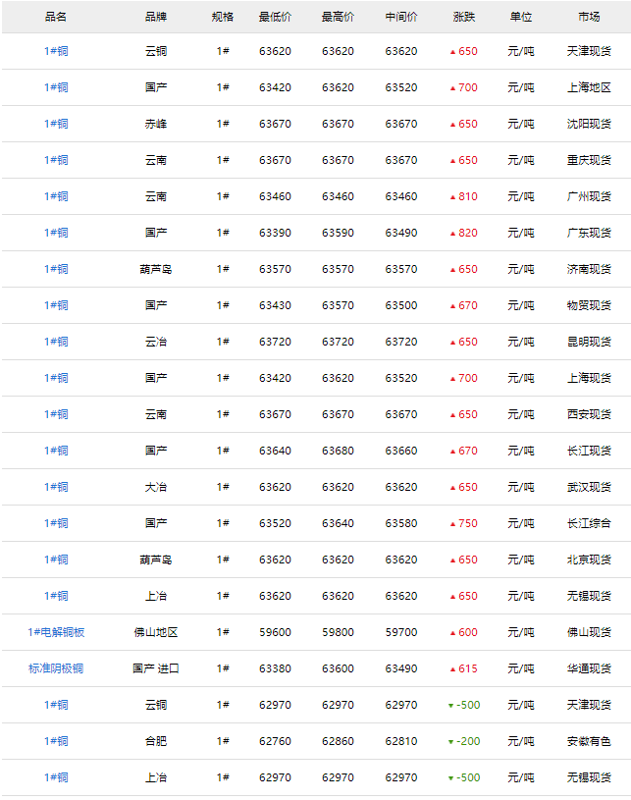This screenshot has width=631, height=800.
Task: Click the 华通现货 market cell
Action: click(589, 668)
